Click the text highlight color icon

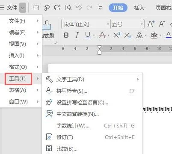(x=154, y=35)
